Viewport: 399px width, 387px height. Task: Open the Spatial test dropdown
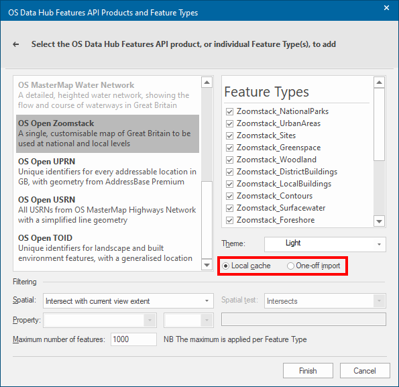coord(325,301)
